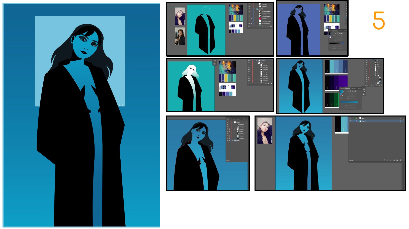Click the reverse gradient icon
Screen dimensions: 409x229
[341, 98]
